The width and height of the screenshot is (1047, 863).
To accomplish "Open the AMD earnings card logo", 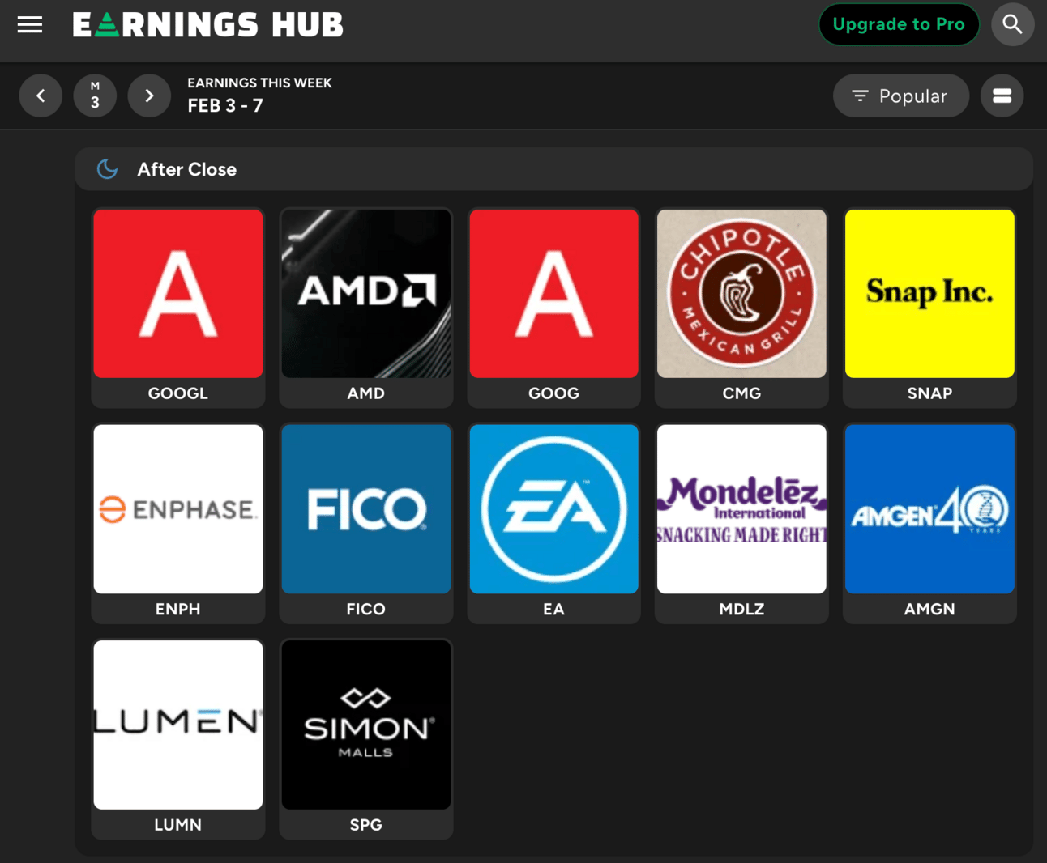I will (x=366, y=294).
